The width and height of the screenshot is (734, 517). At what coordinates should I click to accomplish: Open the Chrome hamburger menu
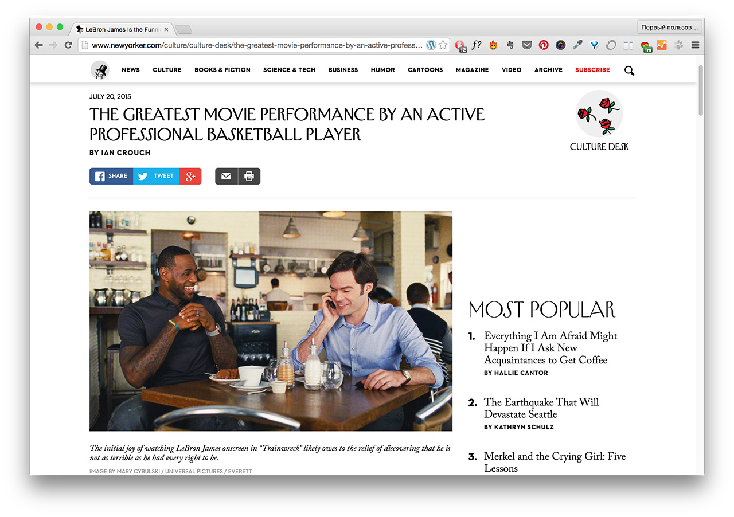click(x=695, y=45)
